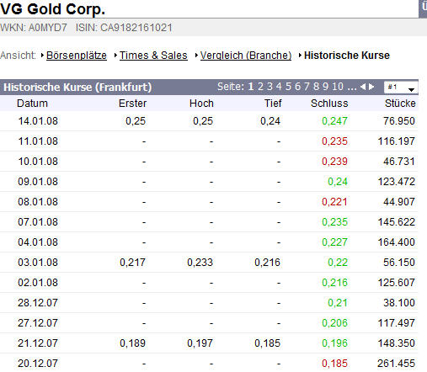Select the date 21.12.07

point(38,343)
